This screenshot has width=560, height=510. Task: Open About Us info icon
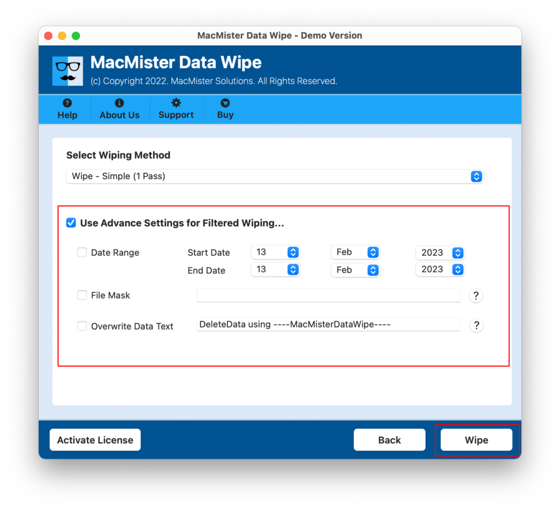pos(119,103)
